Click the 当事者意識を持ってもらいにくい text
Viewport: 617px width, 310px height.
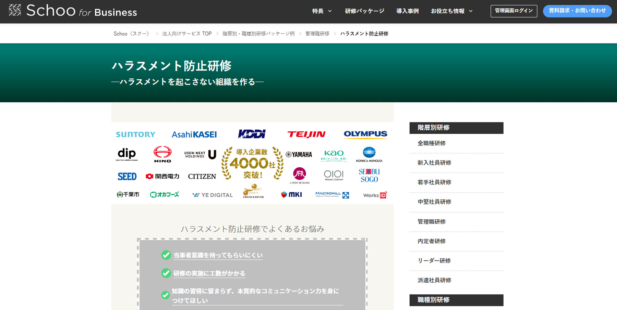218,255
